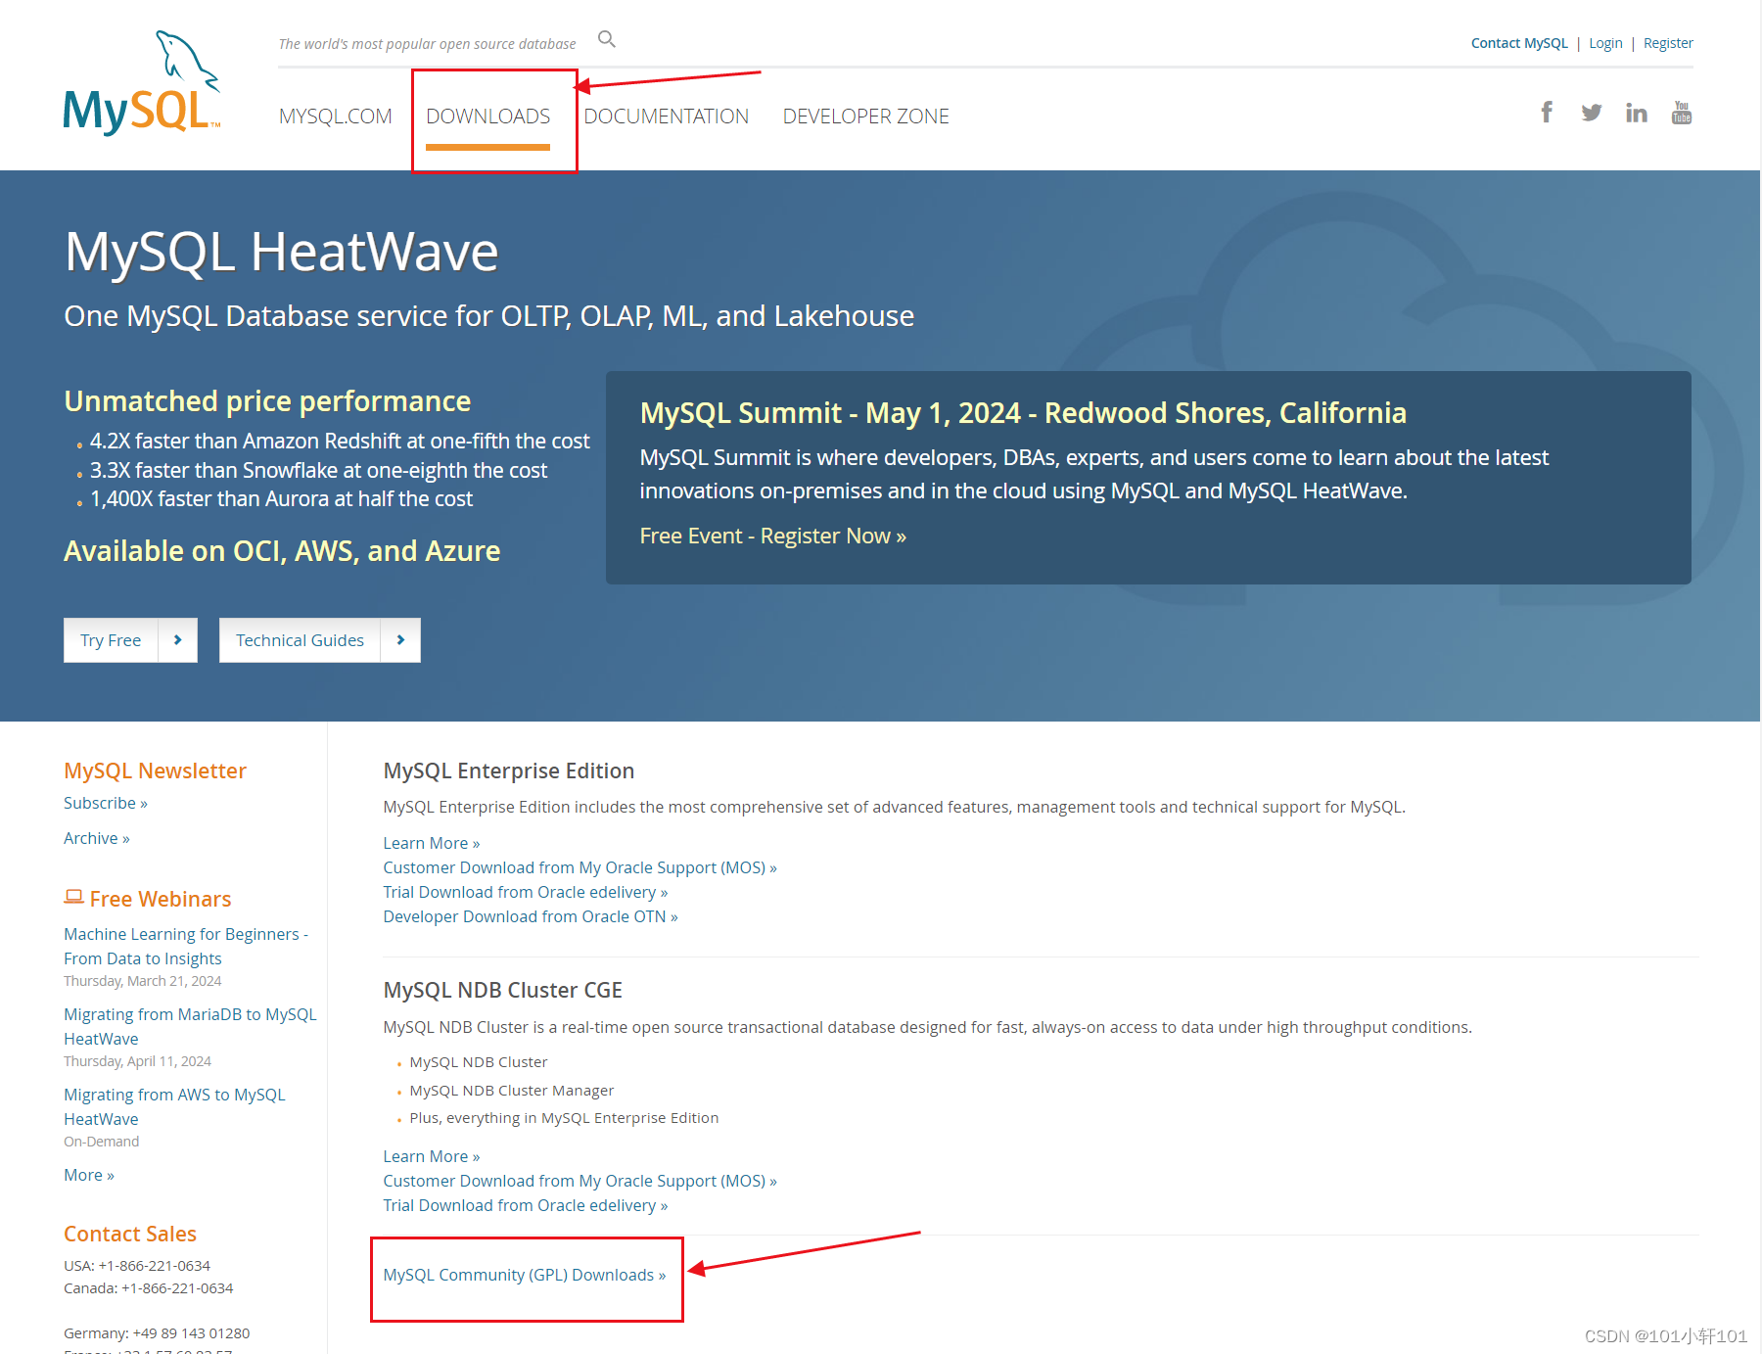The height and width of the screenshot is (1354, 1762).
Task: Open Developer Download from Oracle OTN
Action: [530, 916]
